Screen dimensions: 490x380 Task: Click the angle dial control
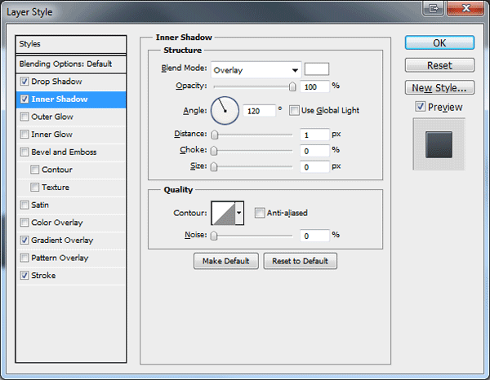coord(225,111)
